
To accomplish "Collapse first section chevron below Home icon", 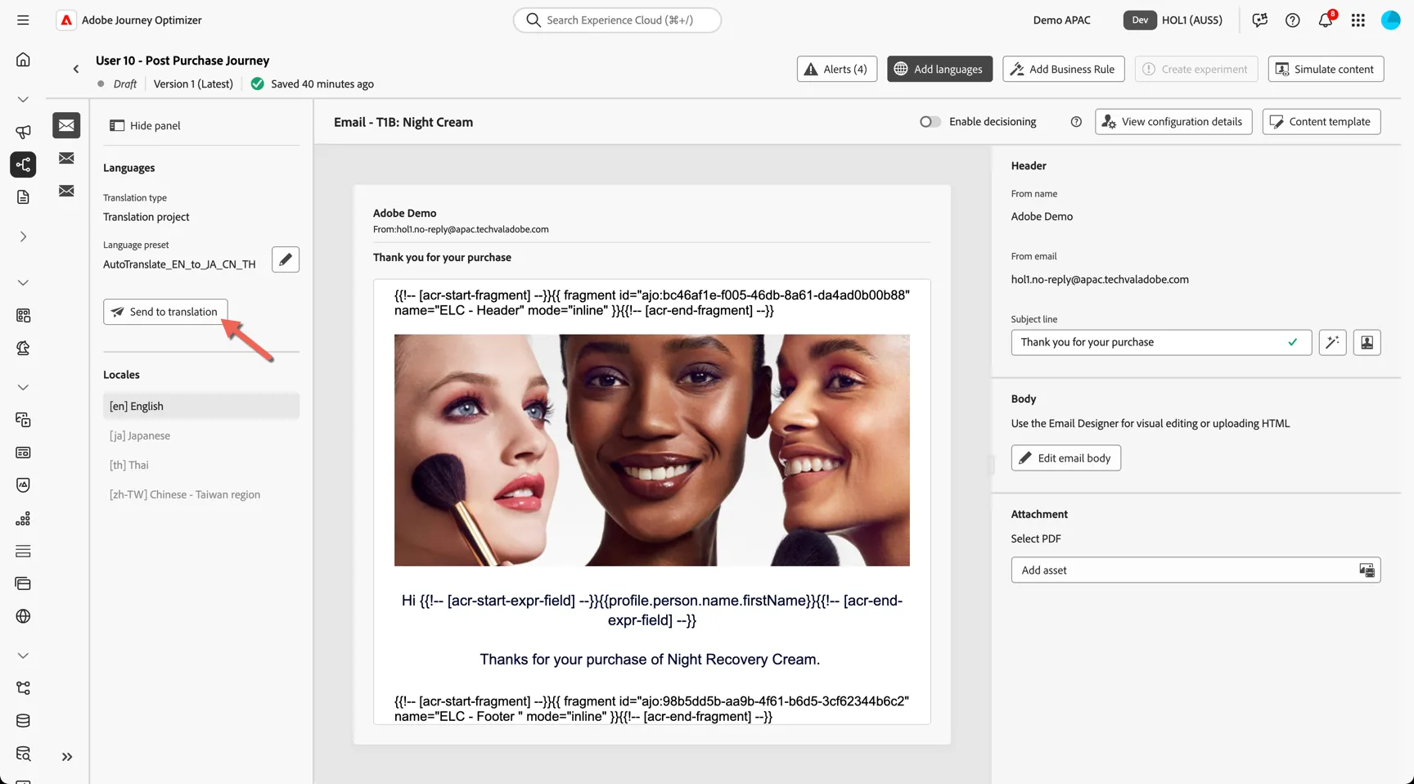I will pos(23,99).
